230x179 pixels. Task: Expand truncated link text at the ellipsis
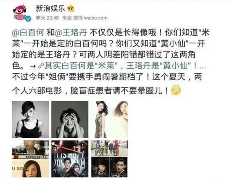[x=203, y=67]
